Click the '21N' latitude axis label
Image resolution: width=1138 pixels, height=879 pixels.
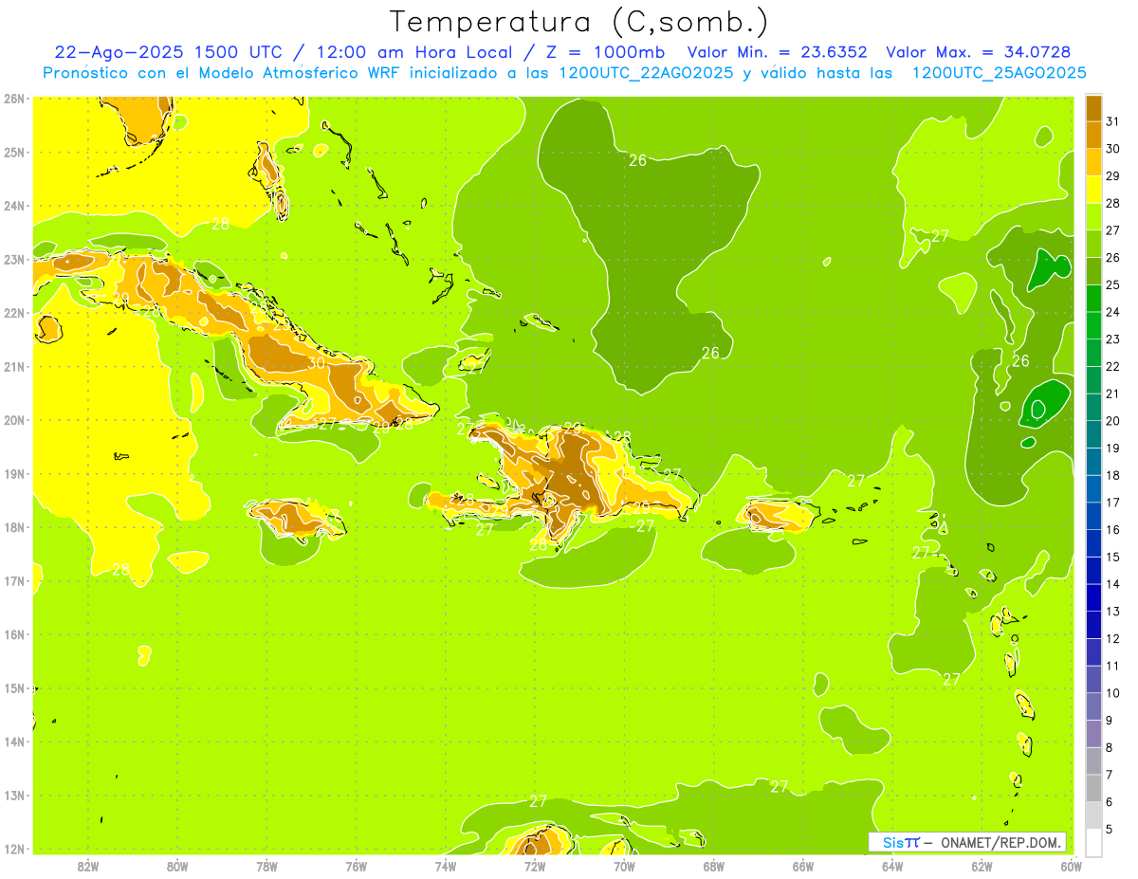(x=13, y=366)
